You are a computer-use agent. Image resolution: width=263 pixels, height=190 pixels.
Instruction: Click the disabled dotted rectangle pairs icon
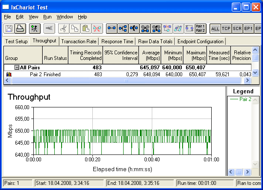pos(189,29)
